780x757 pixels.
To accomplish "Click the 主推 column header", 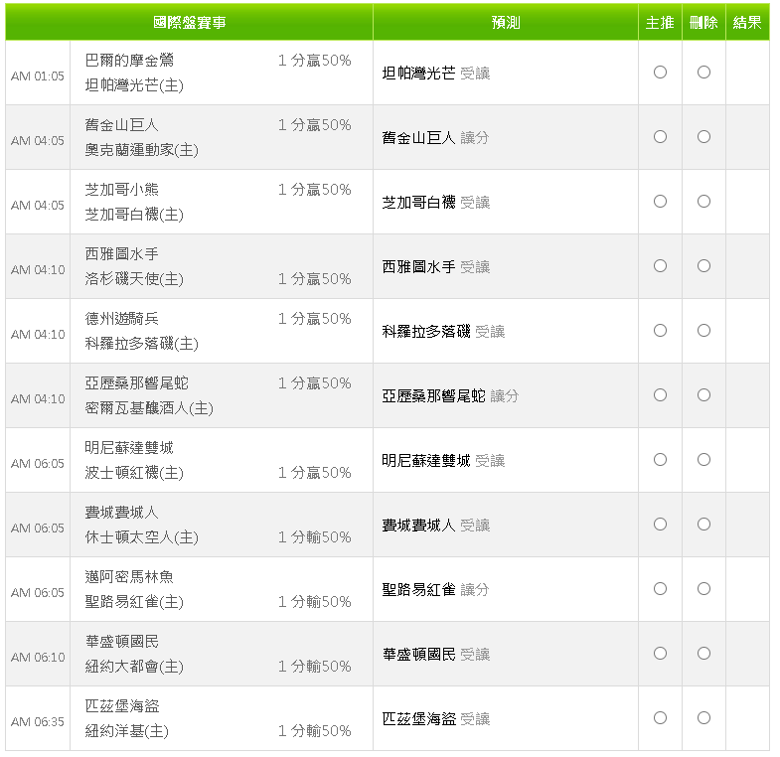I will pos(660,23).
